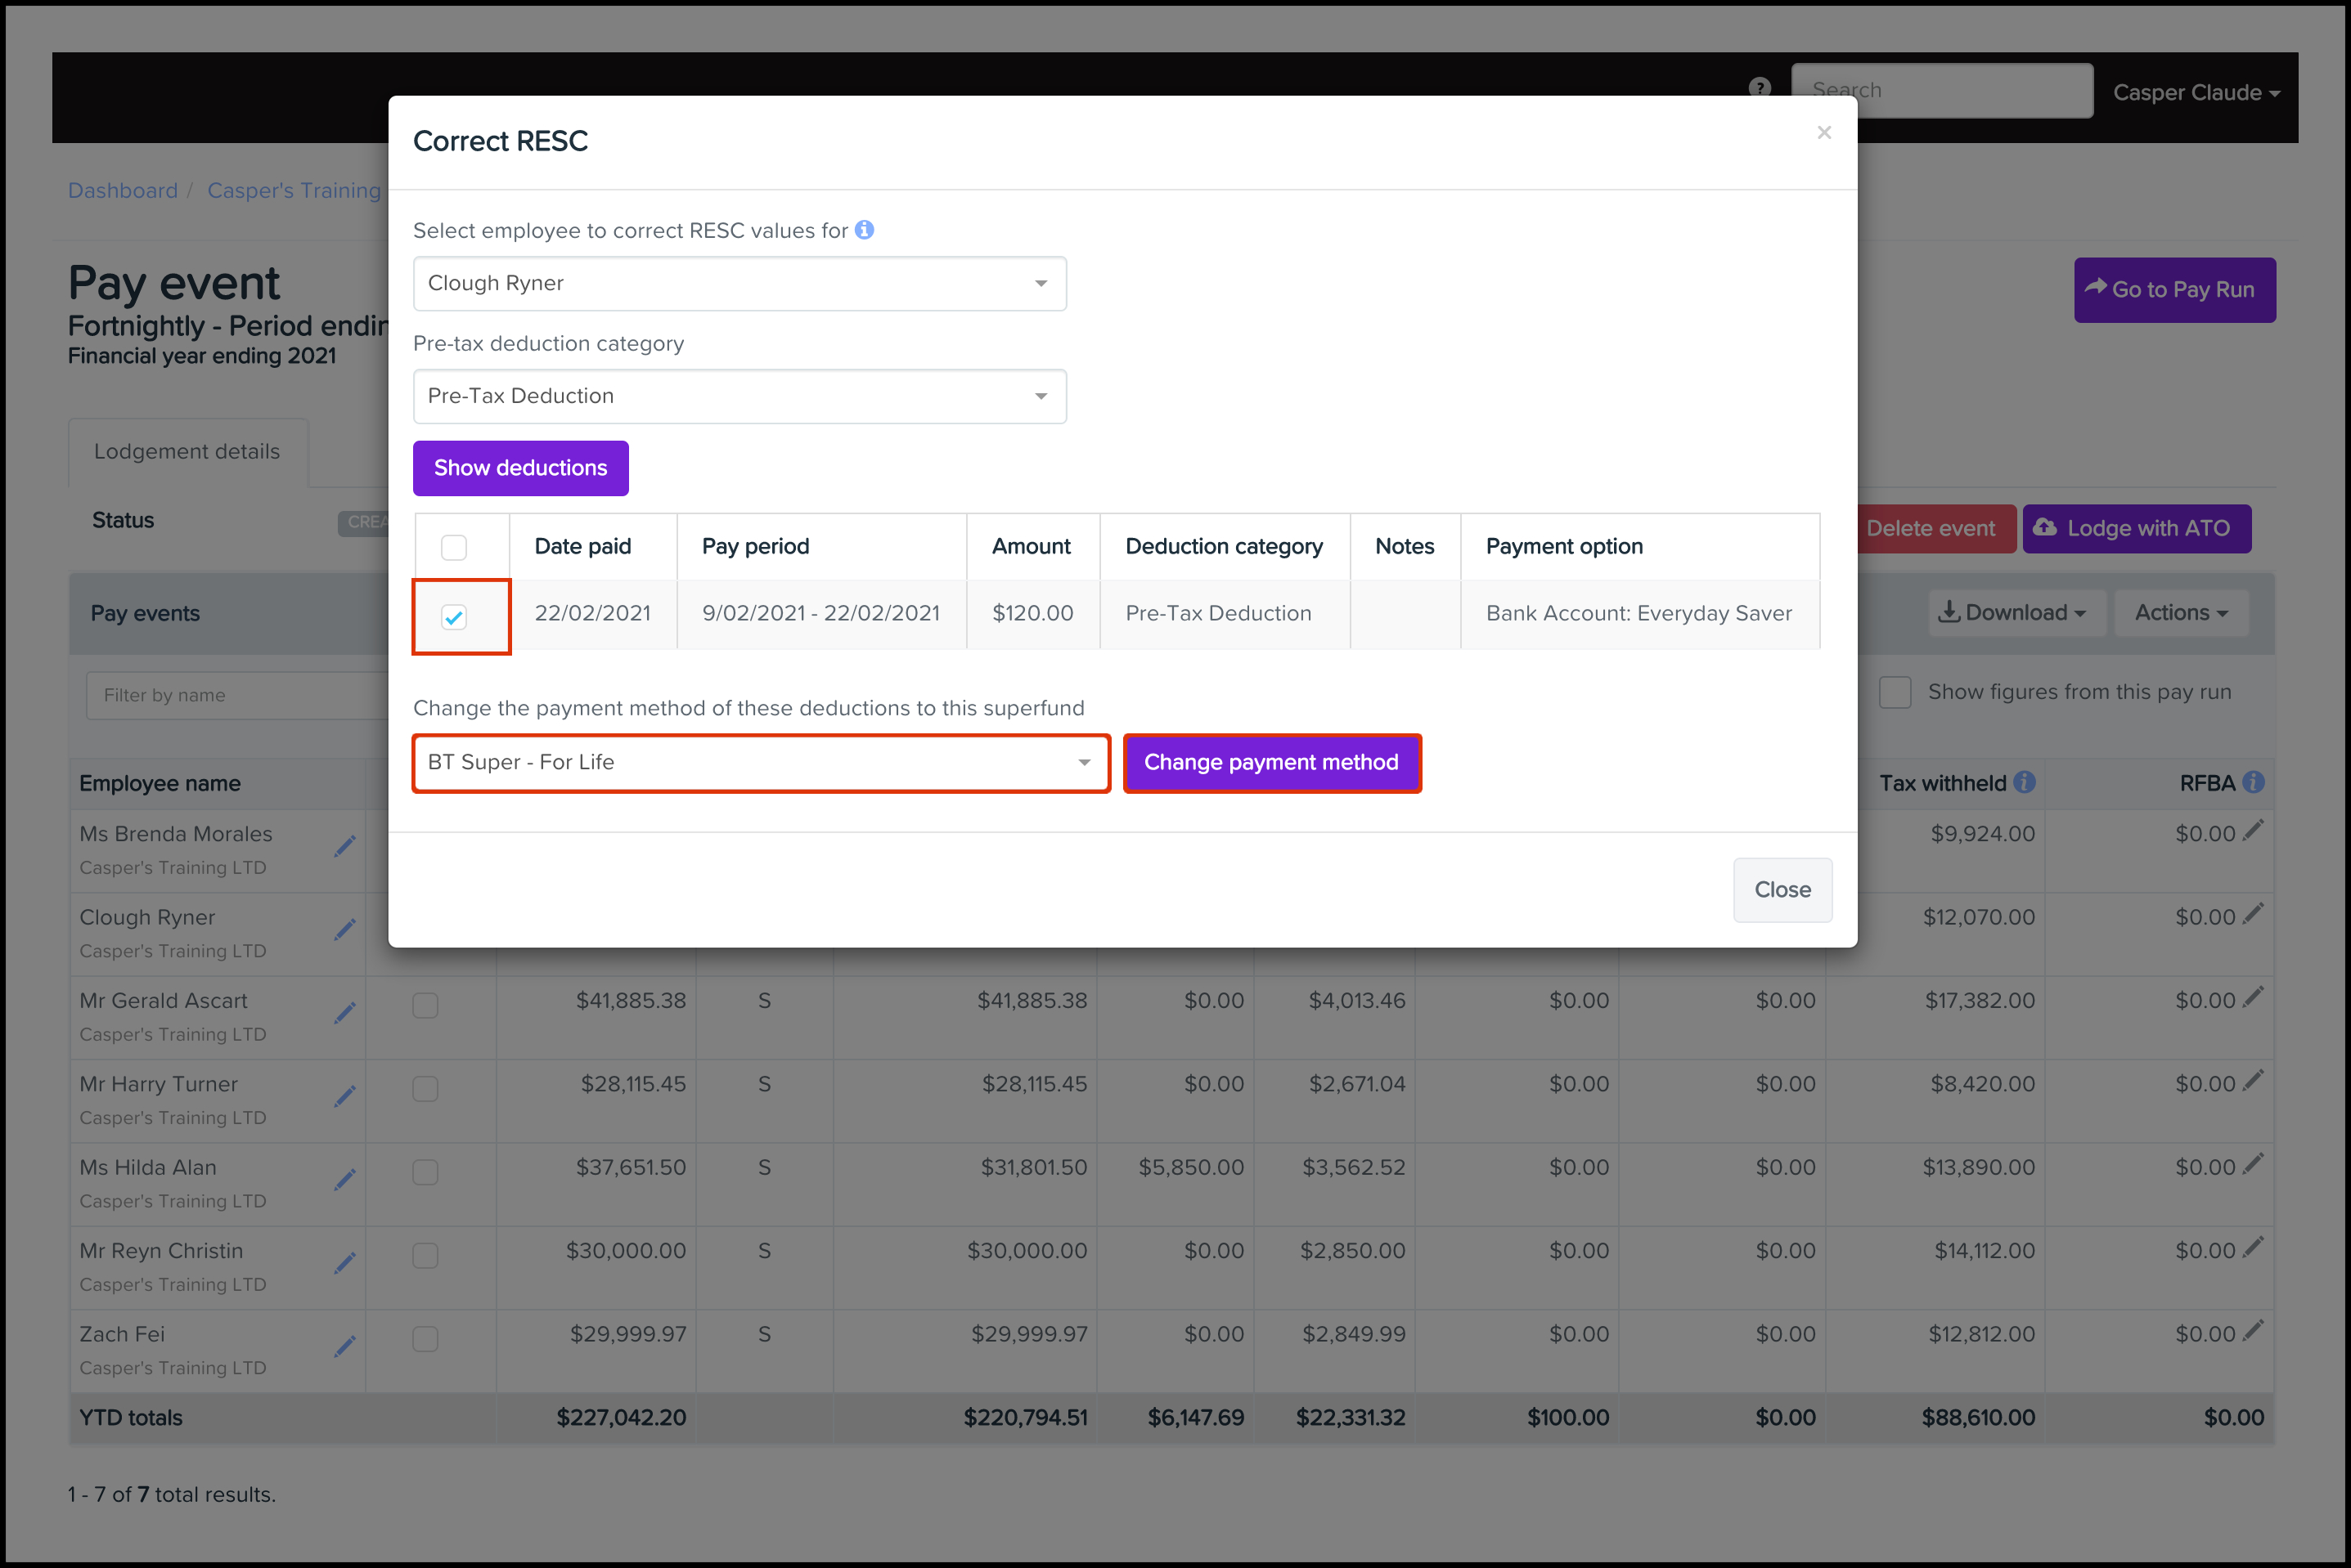The width and height of the screenshot is (2351, 1568).
Task: Uncheck the 22/02/2021 deduction row checkbox
Action: pyautogui.click(x=454, y=617)
